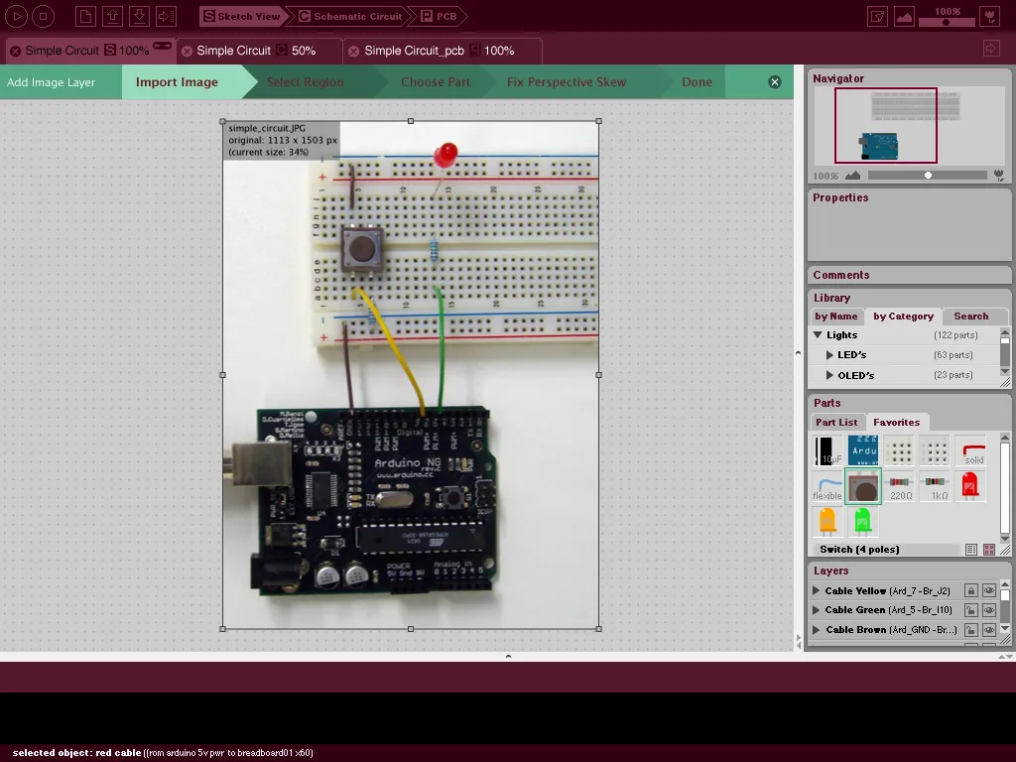Image resolution: width=1016 pixels, height=762 pixels.
Task: Click the export arrow icon in the toolbar
Action: coord(167,16)
